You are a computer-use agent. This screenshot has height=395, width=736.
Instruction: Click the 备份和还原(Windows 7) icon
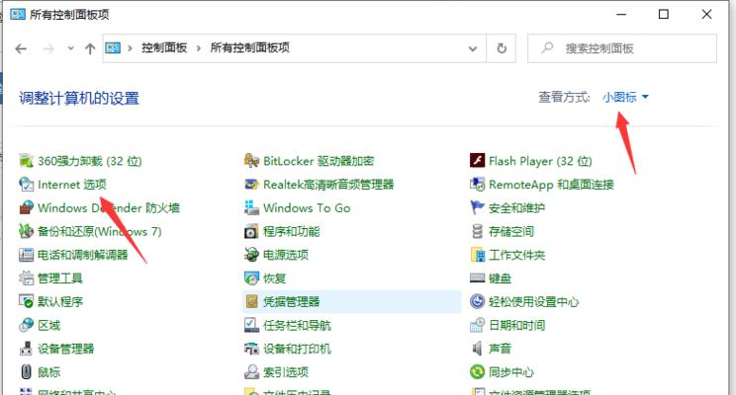point(26,231)
